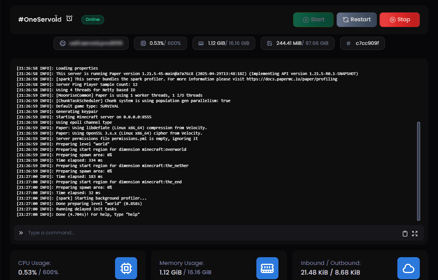Click the double-chevron command prompt icon
Image resolution: width=438 pixels, height=280 pixels.
tap(21, 233)
